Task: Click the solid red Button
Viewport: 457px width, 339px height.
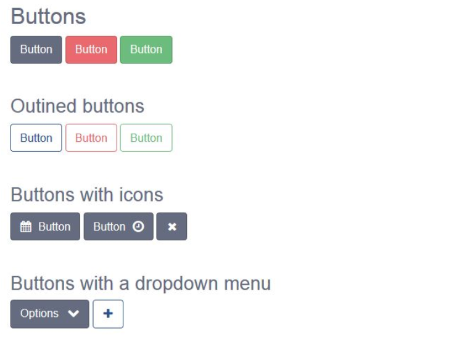Action: [91, 49]
